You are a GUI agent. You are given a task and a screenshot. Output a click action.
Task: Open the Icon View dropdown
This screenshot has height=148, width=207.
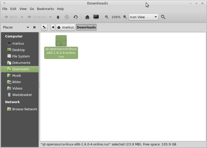click(143, 17)
